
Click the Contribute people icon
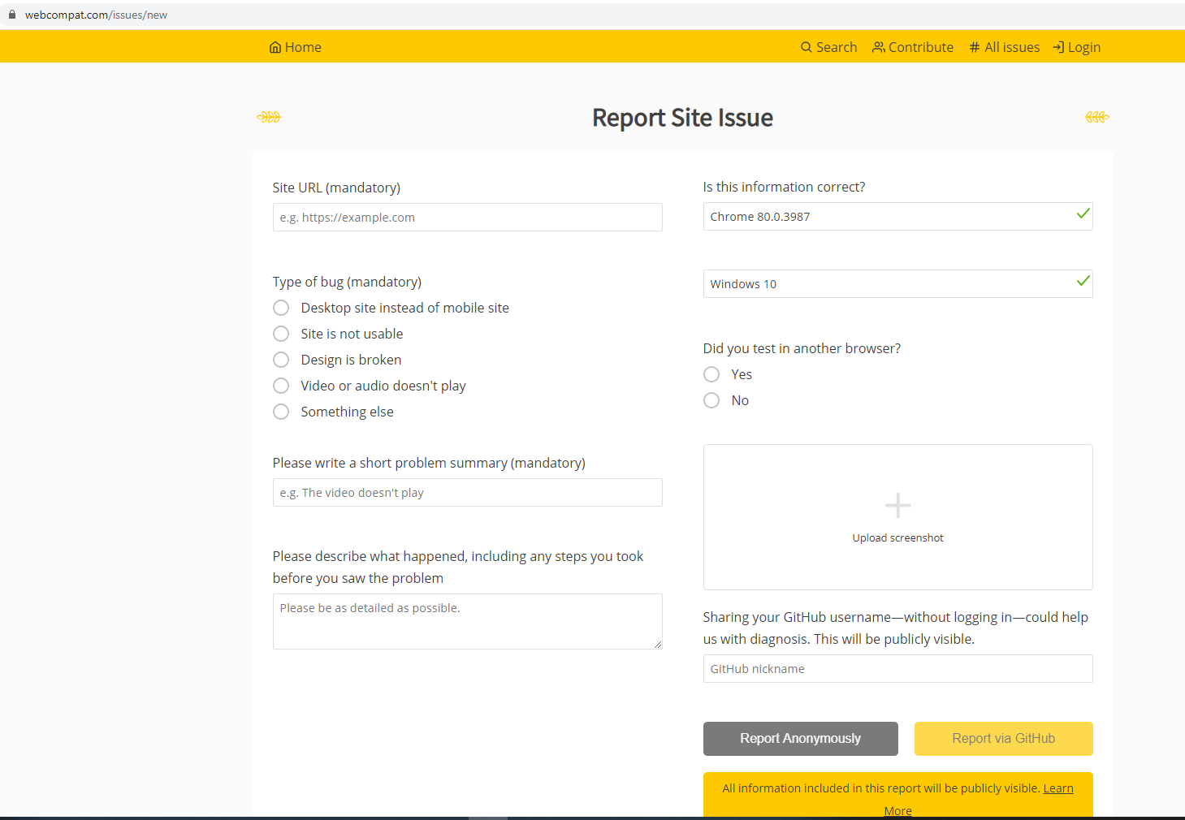(x=879, y=47)
